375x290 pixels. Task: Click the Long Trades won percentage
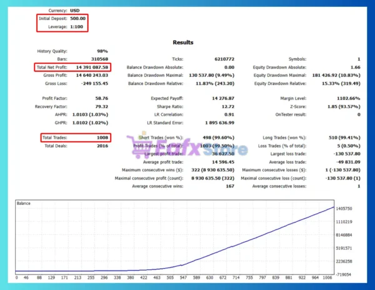344,137
